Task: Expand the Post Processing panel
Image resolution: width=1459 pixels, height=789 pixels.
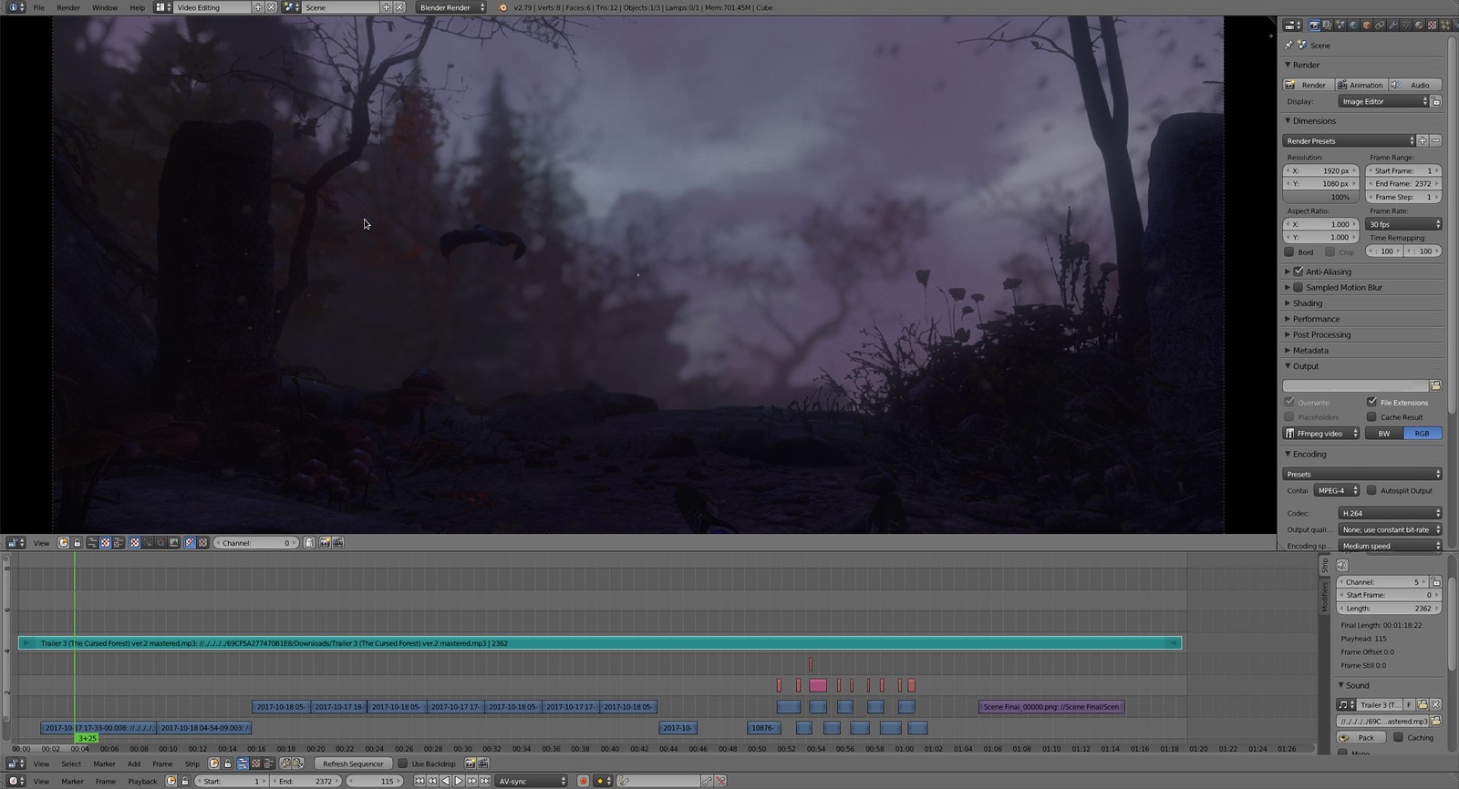Action: tap(1321, 334)
